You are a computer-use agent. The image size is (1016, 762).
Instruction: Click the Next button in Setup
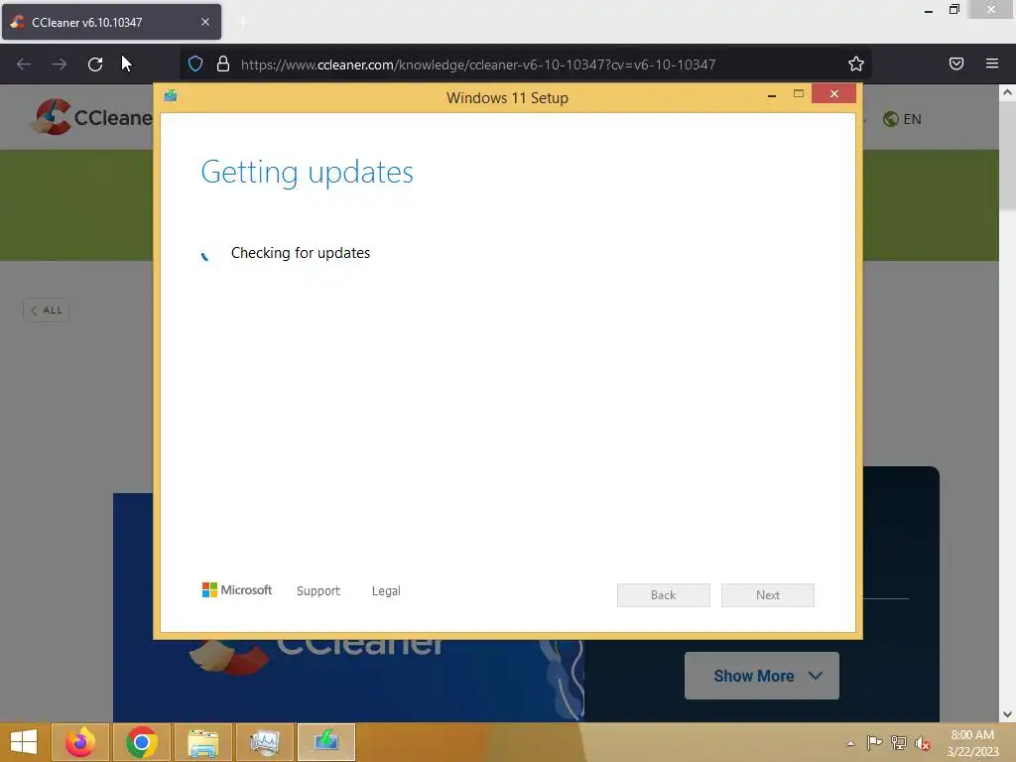coord(768,595)
